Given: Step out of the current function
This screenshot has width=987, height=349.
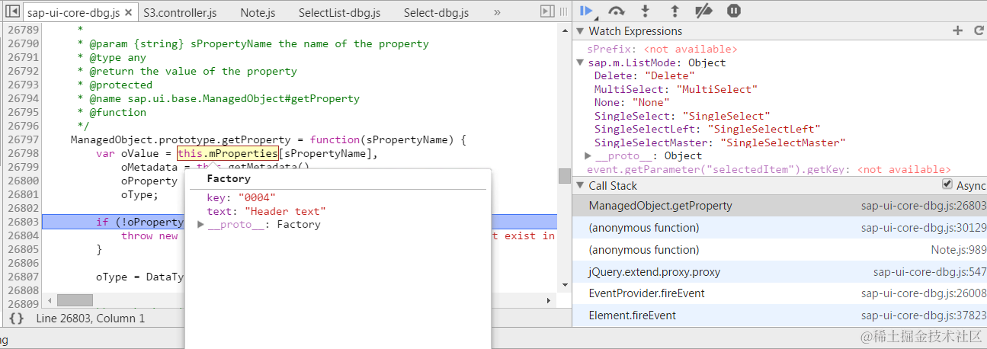Looking at the screenshot, I should [675, 11].
